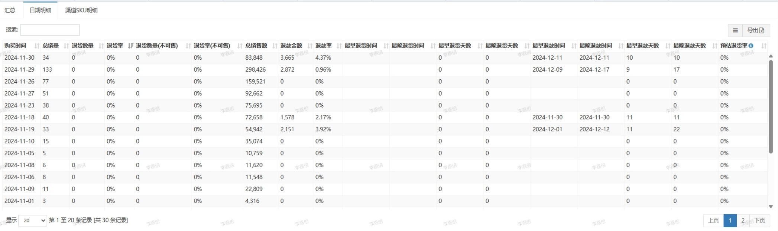Click the 退款率 sort arrows
The height and width of the screenshot is (231, 778).
339,46
